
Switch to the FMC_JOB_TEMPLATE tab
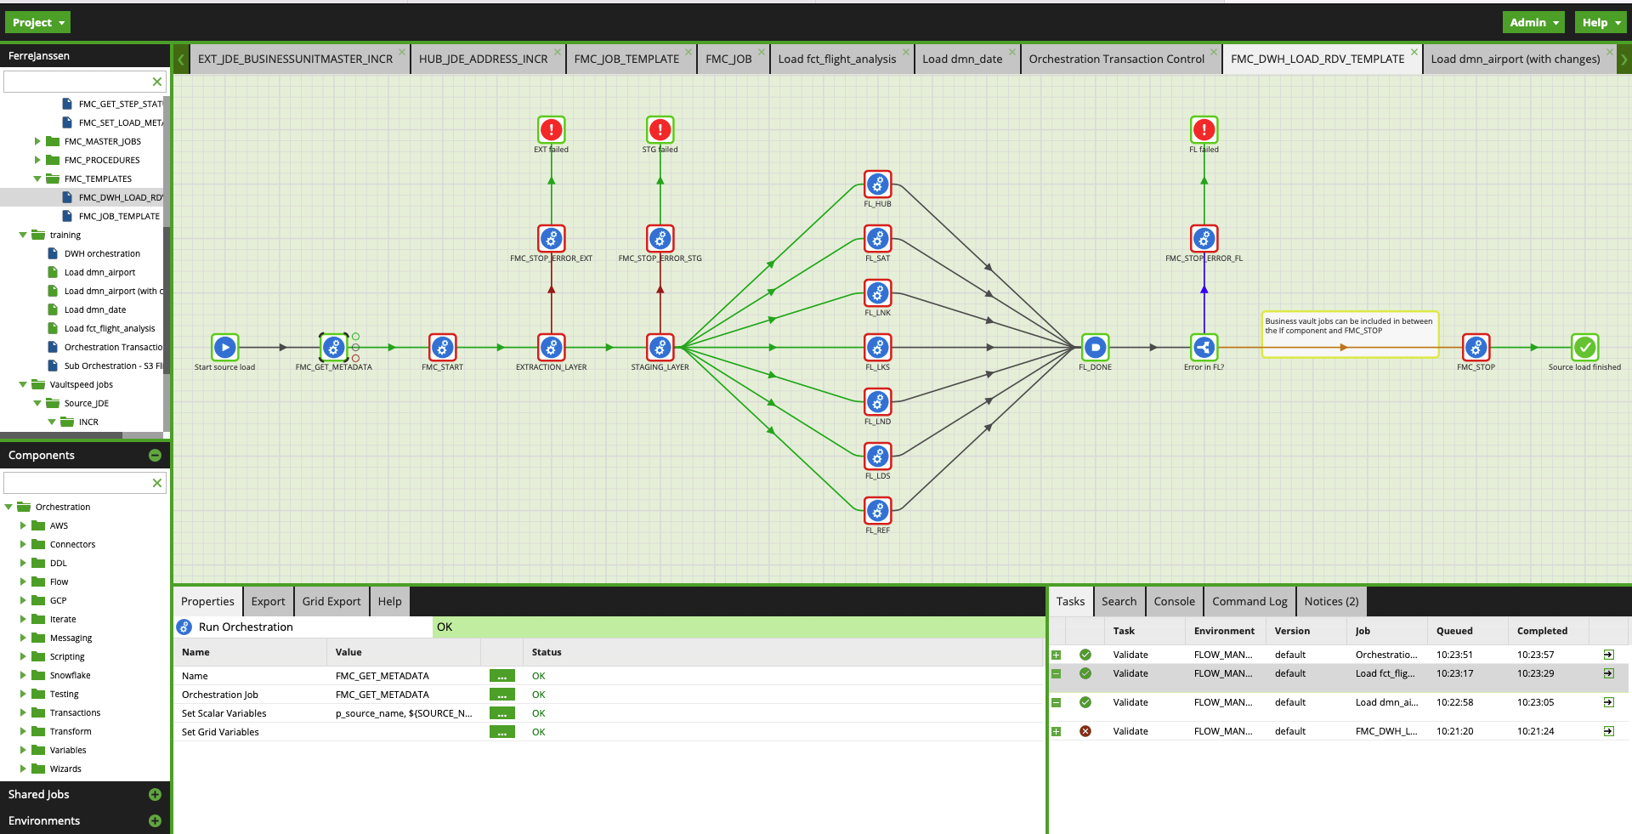626,59
